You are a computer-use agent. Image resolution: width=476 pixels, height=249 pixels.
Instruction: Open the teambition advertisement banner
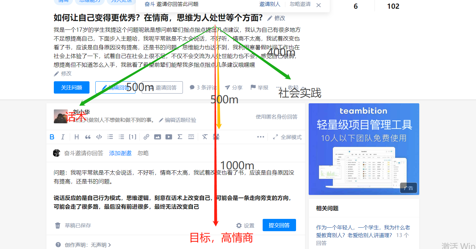point(363,149)
